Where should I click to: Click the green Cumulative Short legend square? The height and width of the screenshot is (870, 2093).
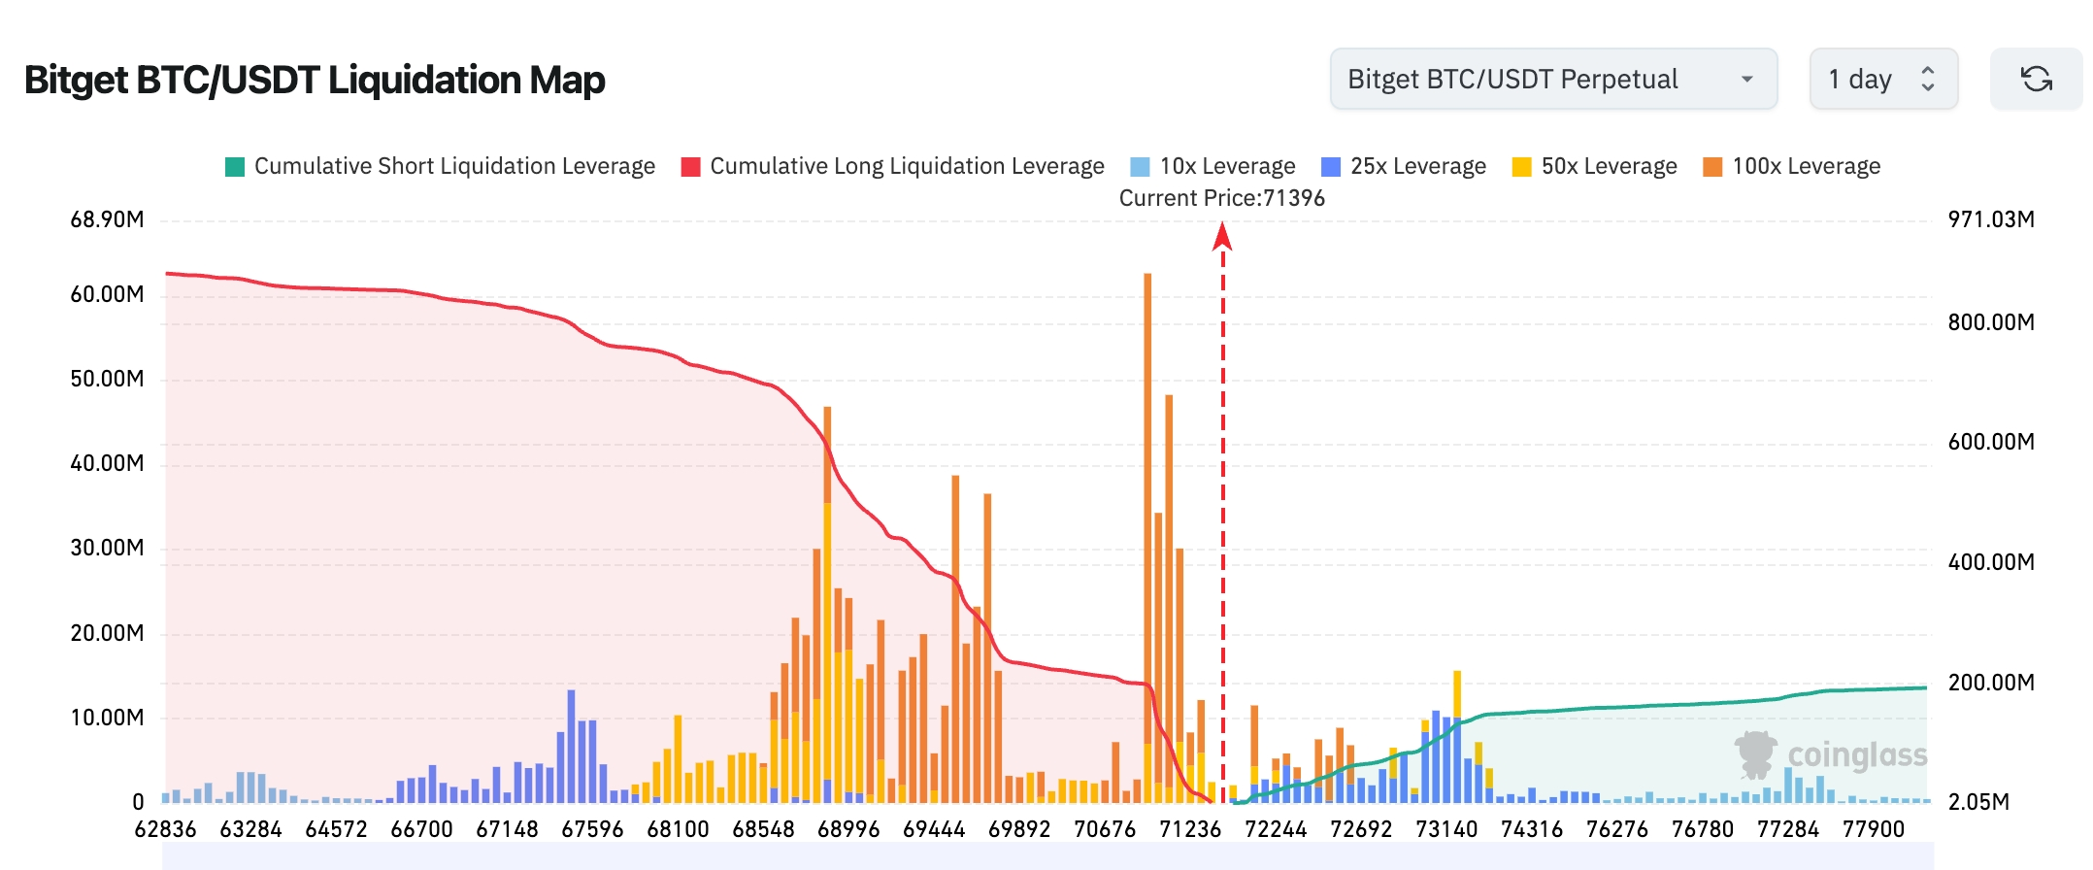point(235,167)
